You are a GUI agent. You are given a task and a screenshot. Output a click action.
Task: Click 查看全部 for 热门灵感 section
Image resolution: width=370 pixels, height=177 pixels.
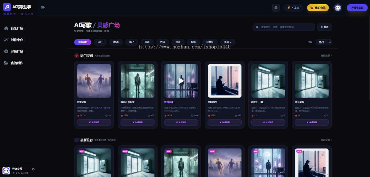[326, 56]
